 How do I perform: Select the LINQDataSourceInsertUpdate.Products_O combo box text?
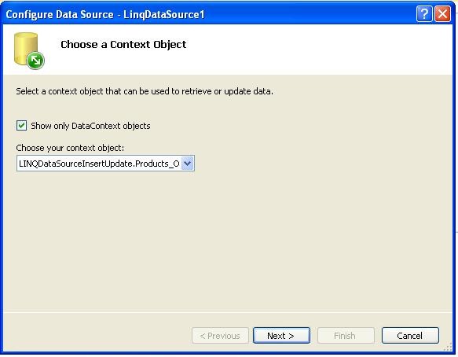click(x=99, y=164)
